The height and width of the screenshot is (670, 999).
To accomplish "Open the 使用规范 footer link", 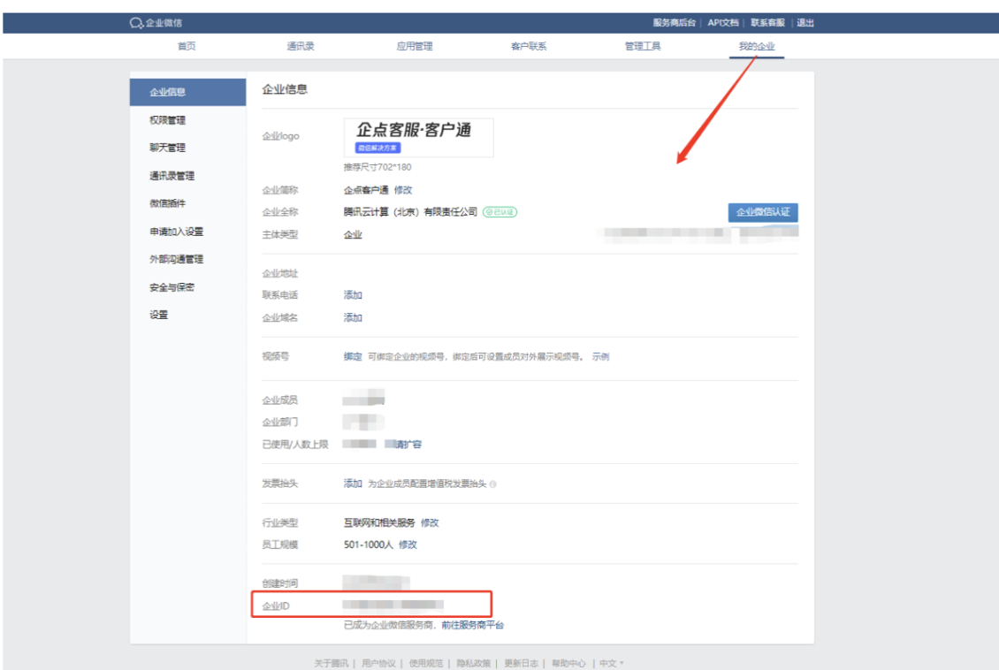I will [x=426, y=664].
